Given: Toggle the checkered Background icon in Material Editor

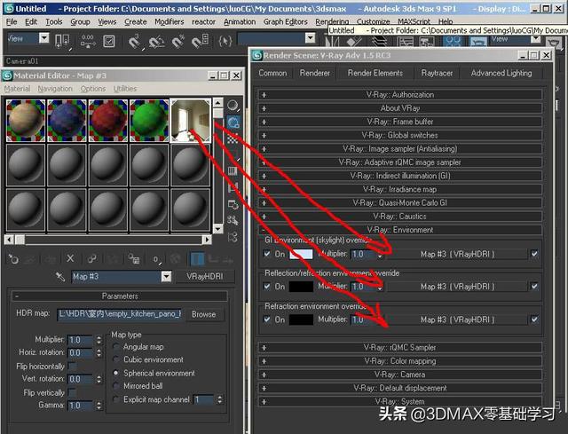Looking at the screenshot, I should click(233, 138).
